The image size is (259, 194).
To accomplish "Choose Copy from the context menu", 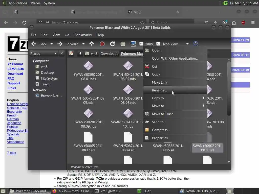I will (175, 74).
